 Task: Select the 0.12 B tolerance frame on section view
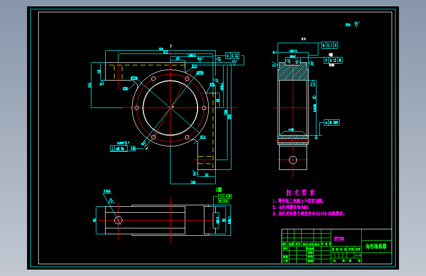tap(333, 60)
